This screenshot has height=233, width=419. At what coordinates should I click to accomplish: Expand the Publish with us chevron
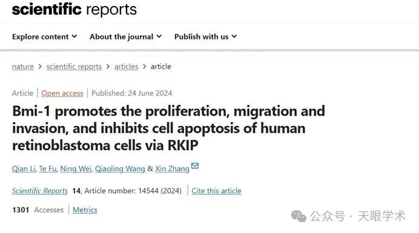coord(234,36)
